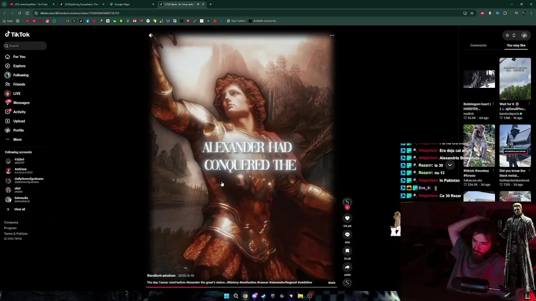Switch to oversimplified YouTube tab

coord(31,4)
